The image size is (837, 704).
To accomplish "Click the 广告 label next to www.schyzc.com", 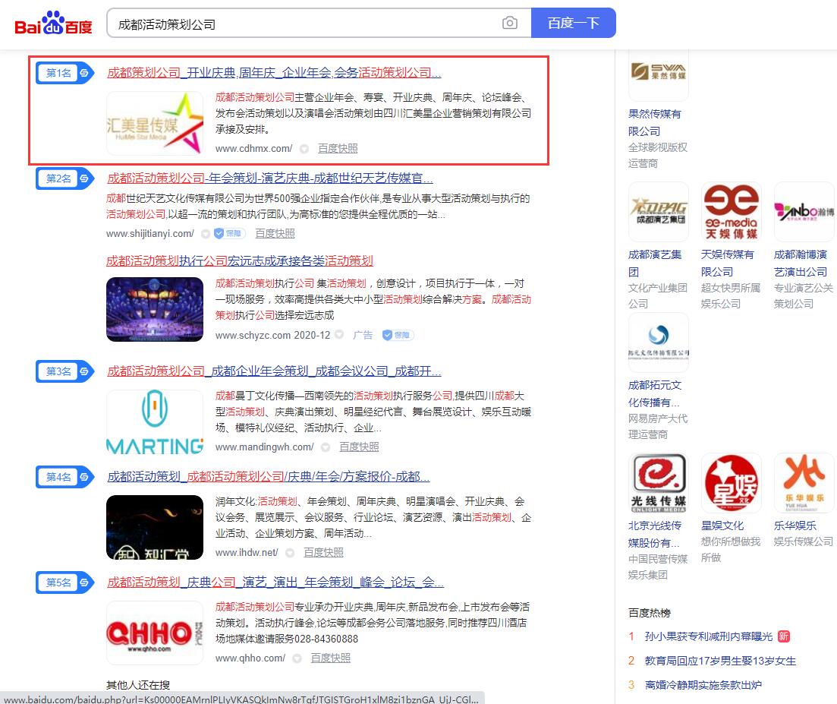I will (363, 335).
